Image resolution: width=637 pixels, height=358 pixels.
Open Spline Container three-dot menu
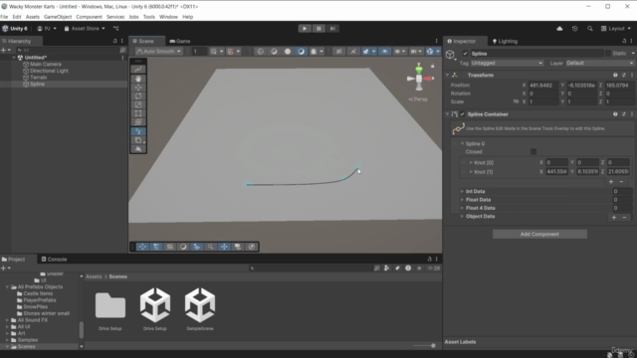click(x=632, y=114)
